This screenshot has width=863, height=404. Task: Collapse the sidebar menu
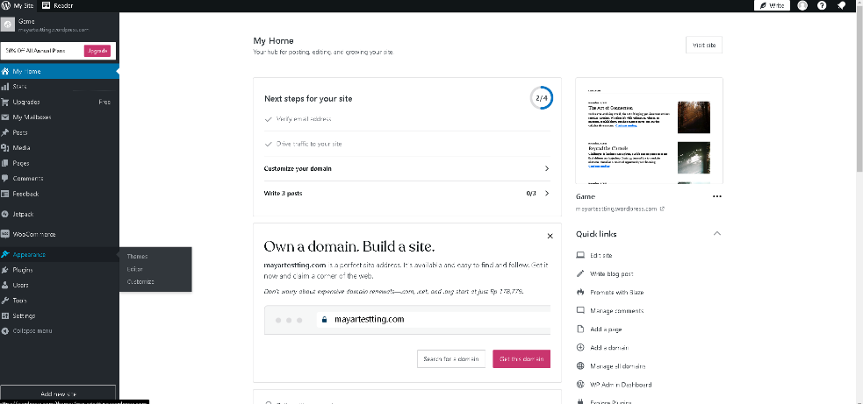(x=60, y=331)
